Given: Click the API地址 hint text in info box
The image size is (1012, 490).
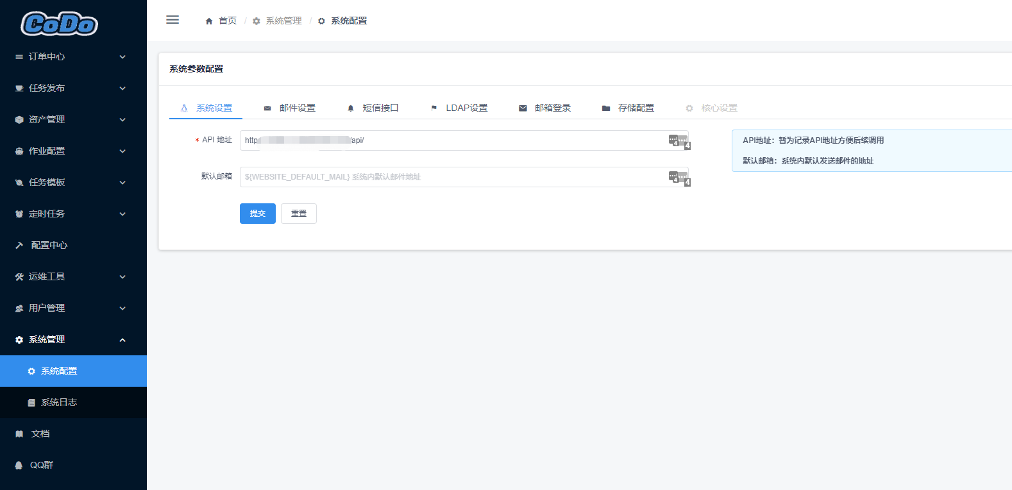Looking at the screenshot, I should point(813,140).
